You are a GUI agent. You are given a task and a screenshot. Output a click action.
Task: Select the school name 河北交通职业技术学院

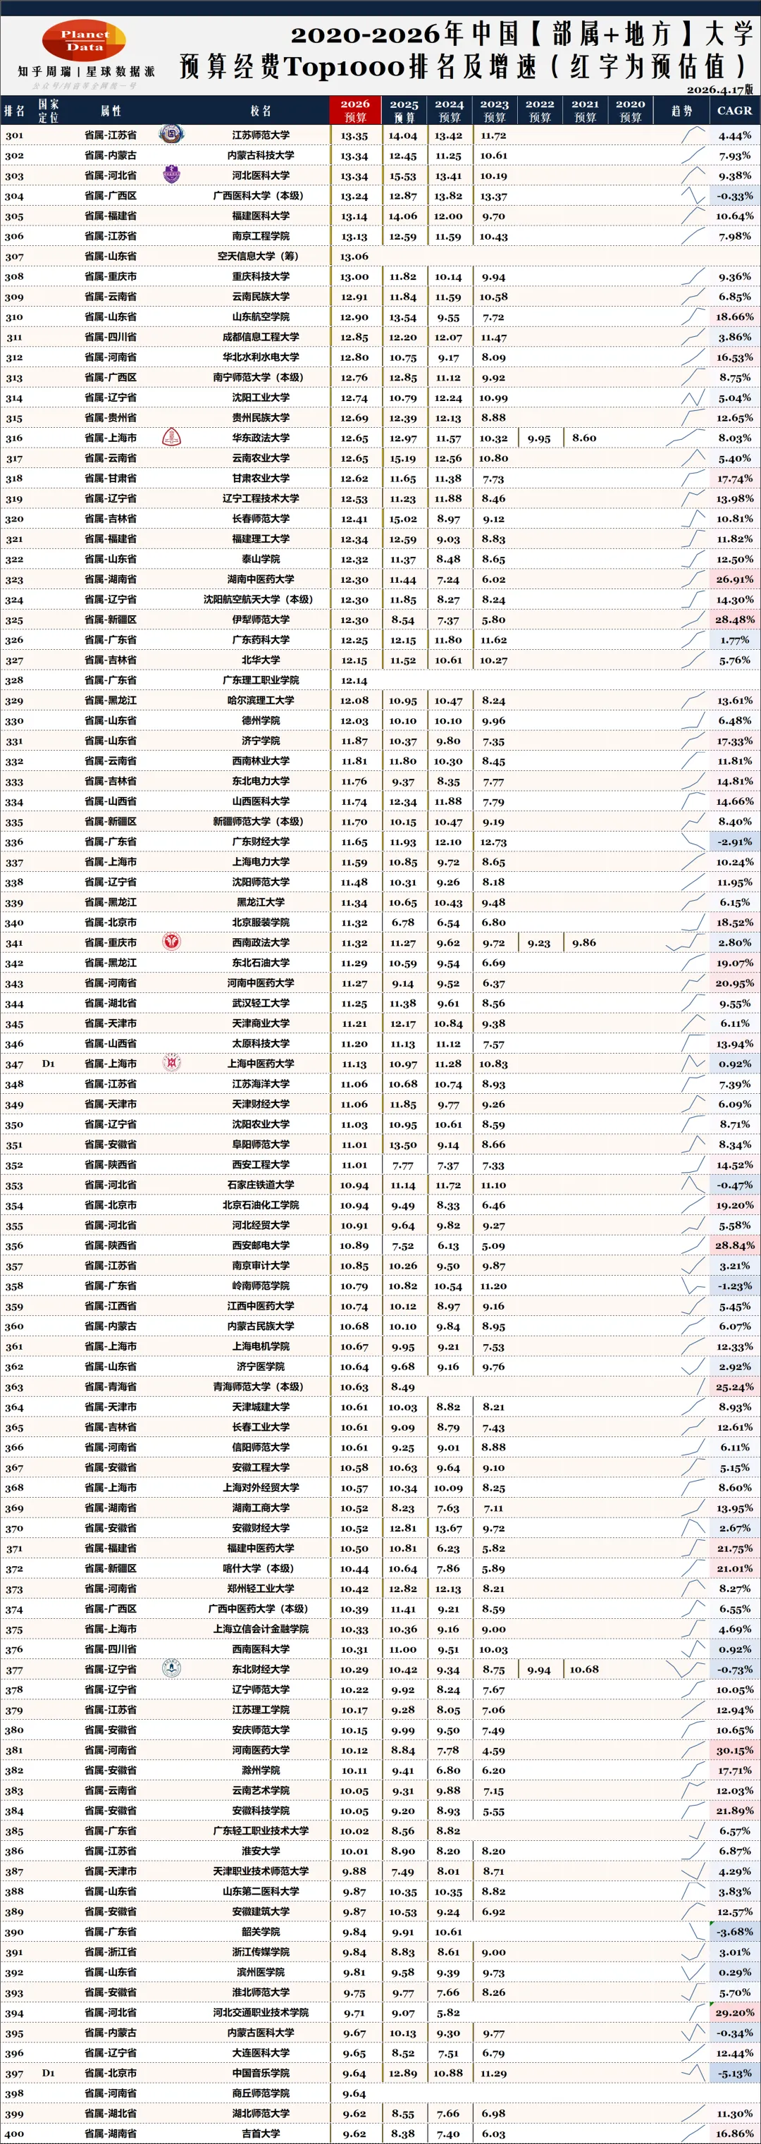(x=260, y=2012)
